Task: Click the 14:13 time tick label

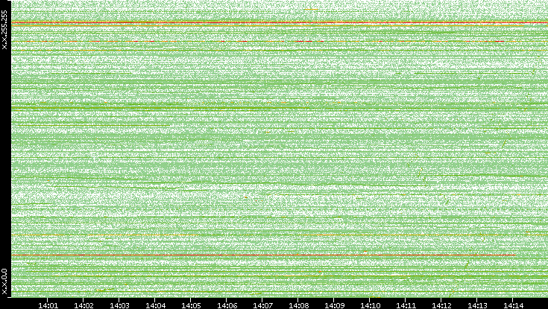Action: tap(477, 305)
